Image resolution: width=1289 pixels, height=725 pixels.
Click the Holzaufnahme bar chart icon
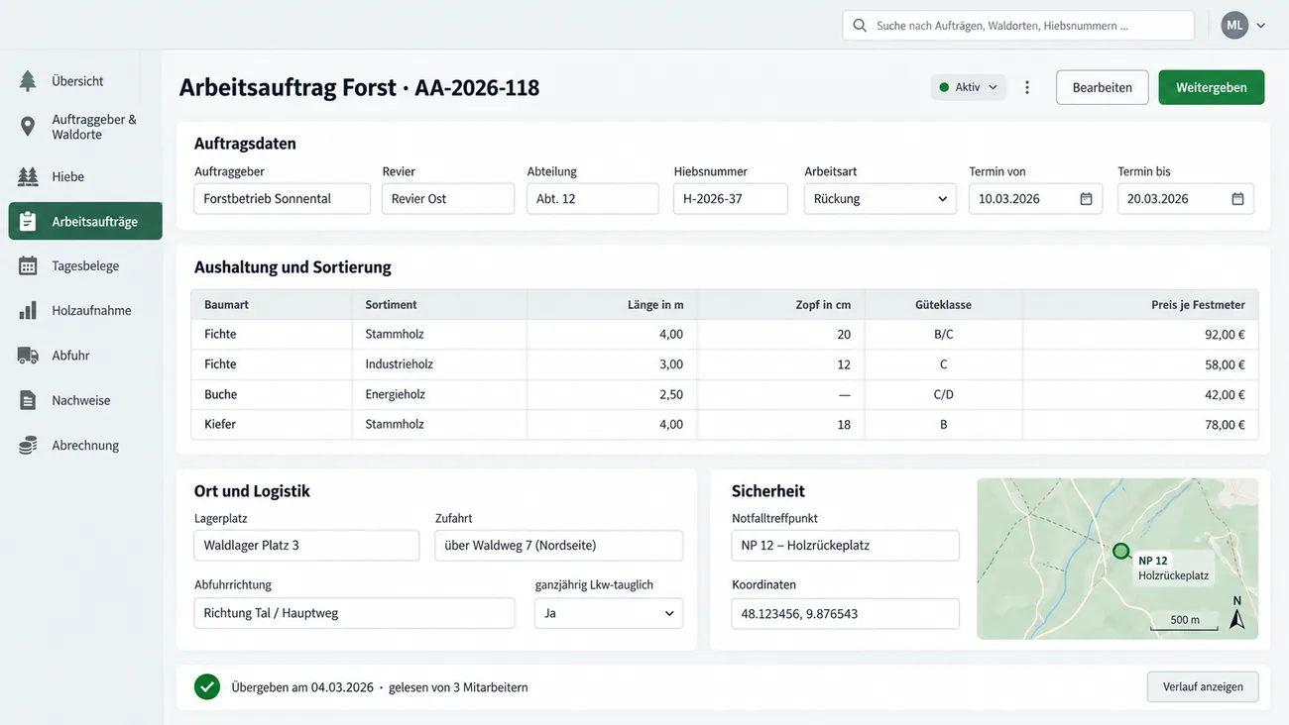tap(28, 310)
